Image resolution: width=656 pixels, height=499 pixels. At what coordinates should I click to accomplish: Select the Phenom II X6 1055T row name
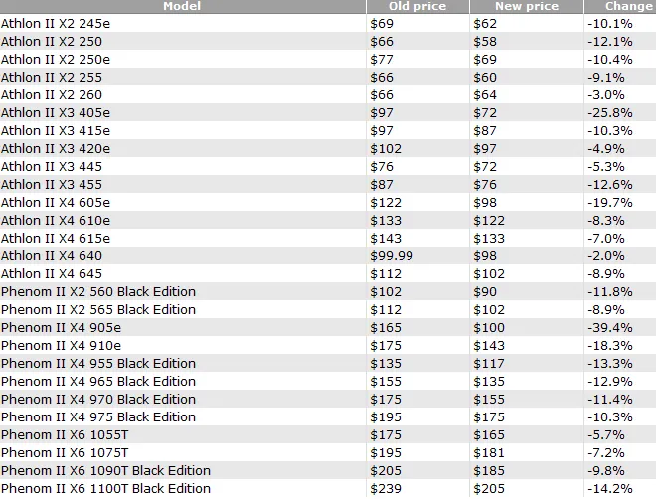tap(62, 434)
